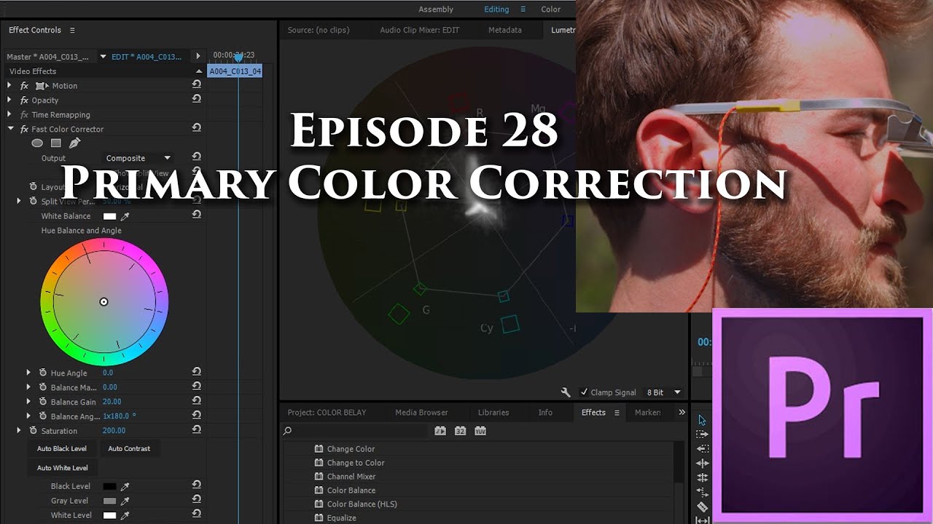Image resolution: width=933 pixels, height=524 pixels.
Task: Pick White Level with its eyedropper
Action: click(125, 515)
